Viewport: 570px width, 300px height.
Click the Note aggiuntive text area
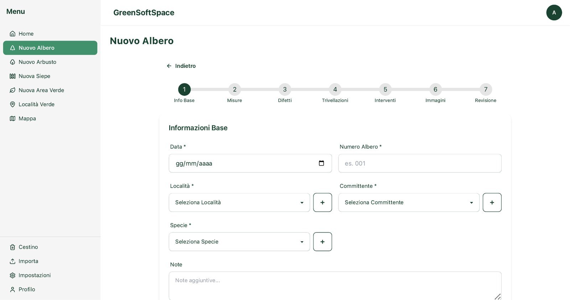(x=335, y=286)
